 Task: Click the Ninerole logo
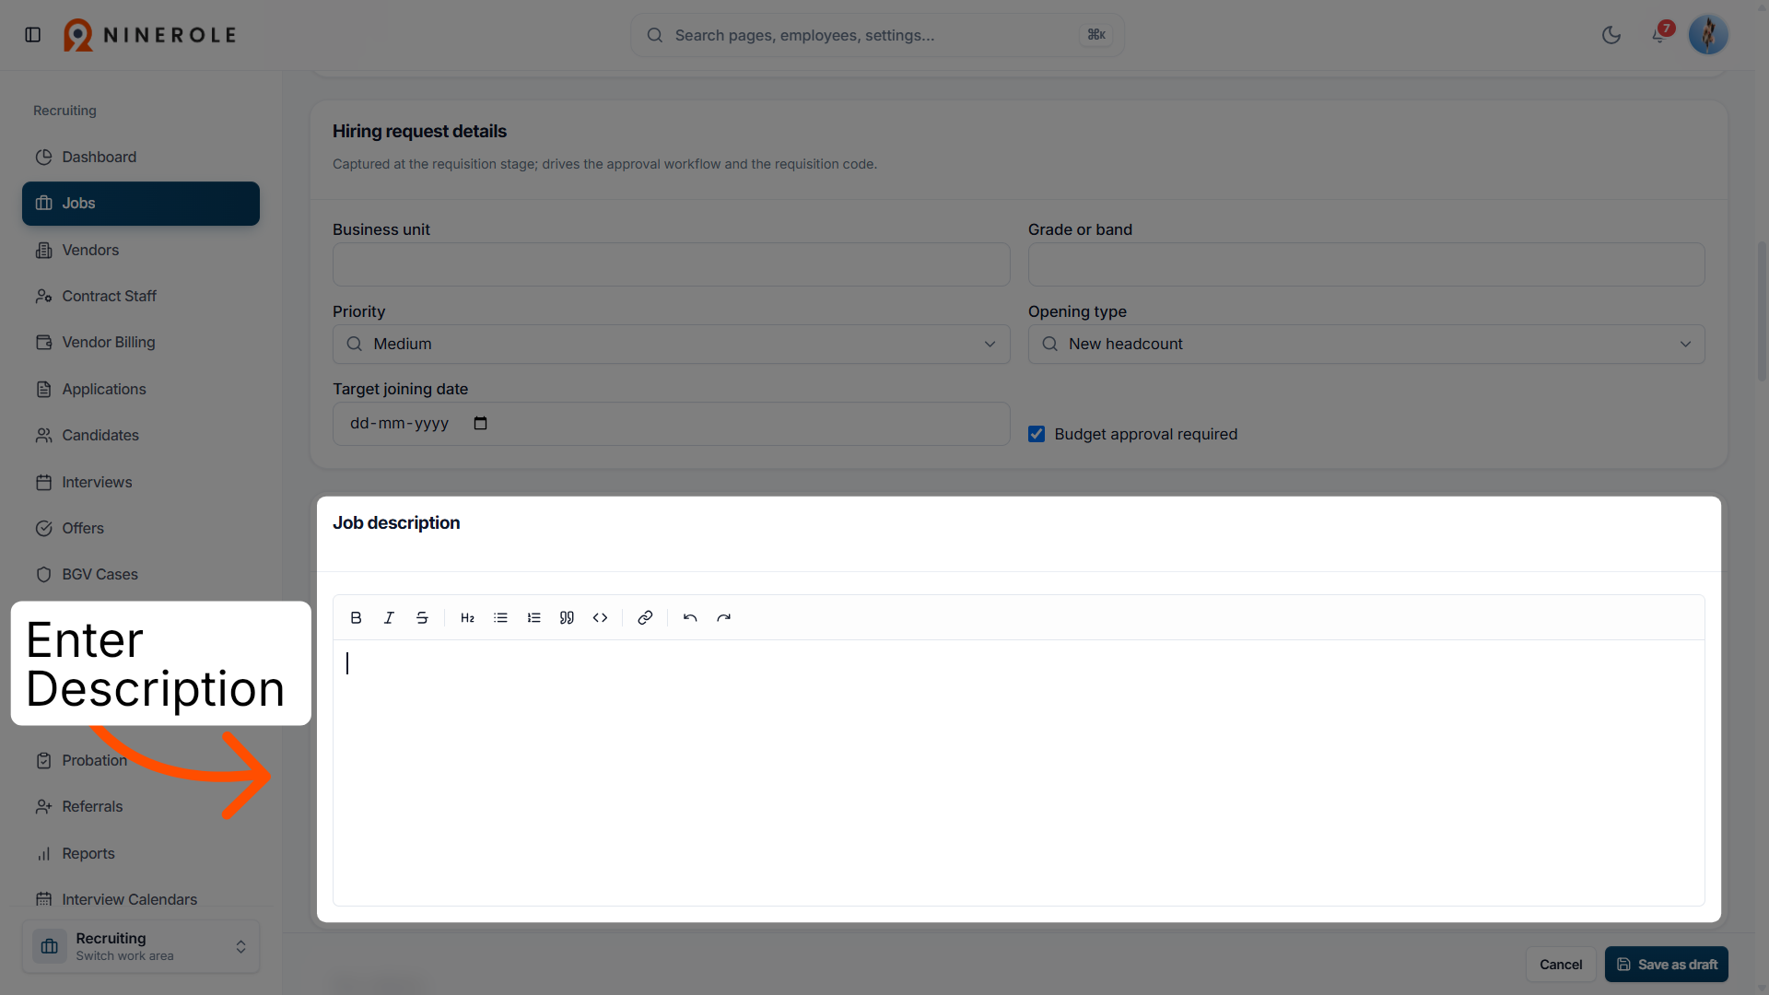click(x=150, y=35)
